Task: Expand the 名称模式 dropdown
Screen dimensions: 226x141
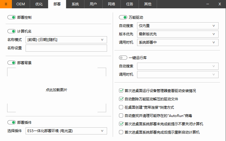Action: (x=66, y=40)
